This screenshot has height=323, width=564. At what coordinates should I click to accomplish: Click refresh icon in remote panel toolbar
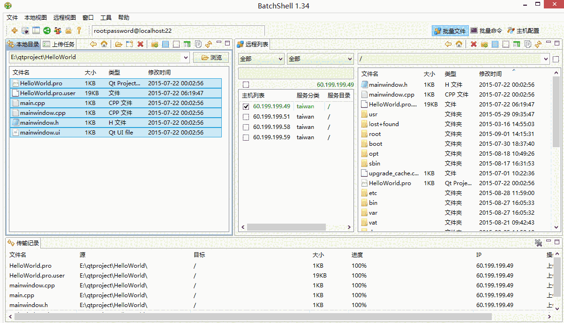pyautogui.click(x=538, y=45)
